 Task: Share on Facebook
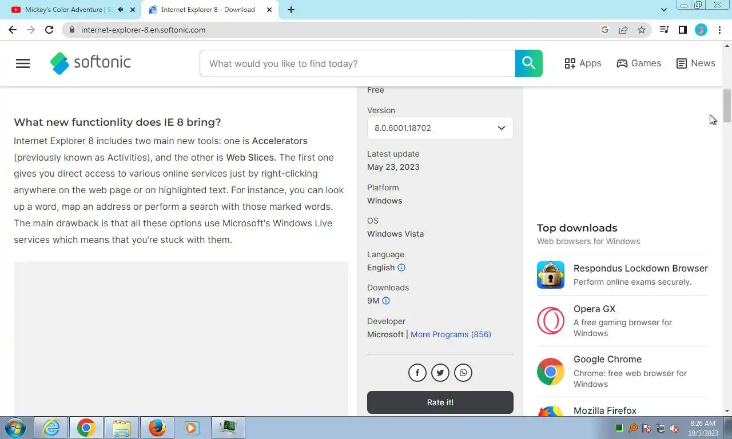coord(417,373)
